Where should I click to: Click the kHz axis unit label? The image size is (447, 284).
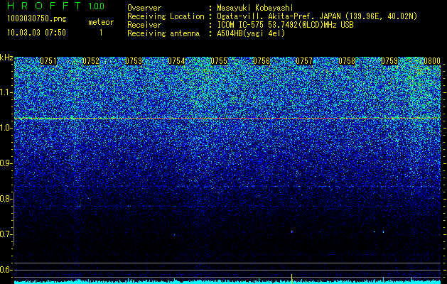click(6, 58)
